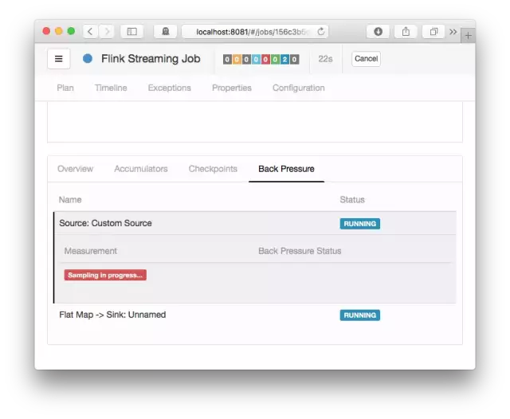Open the hamburger menu button
The height and width of the screenshot is (419, 510).
point(58,59)
